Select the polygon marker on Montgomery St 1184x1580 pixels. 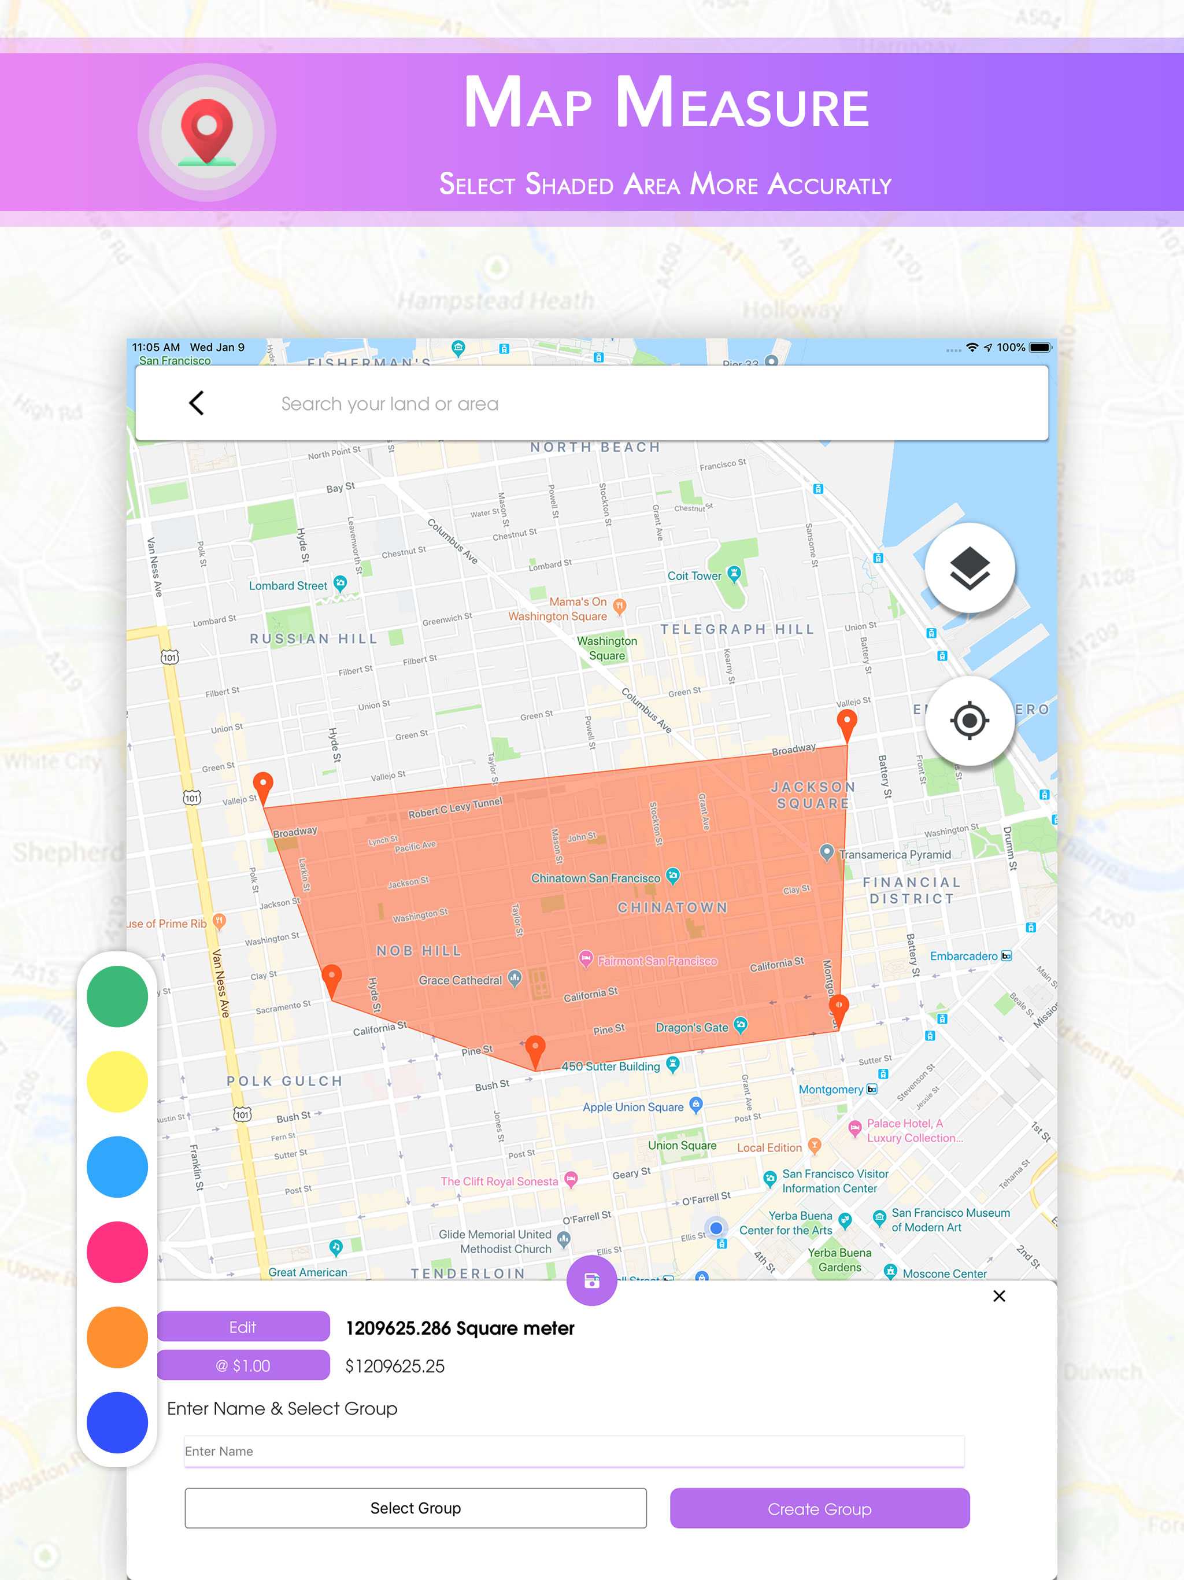[x=838, y=1011]
